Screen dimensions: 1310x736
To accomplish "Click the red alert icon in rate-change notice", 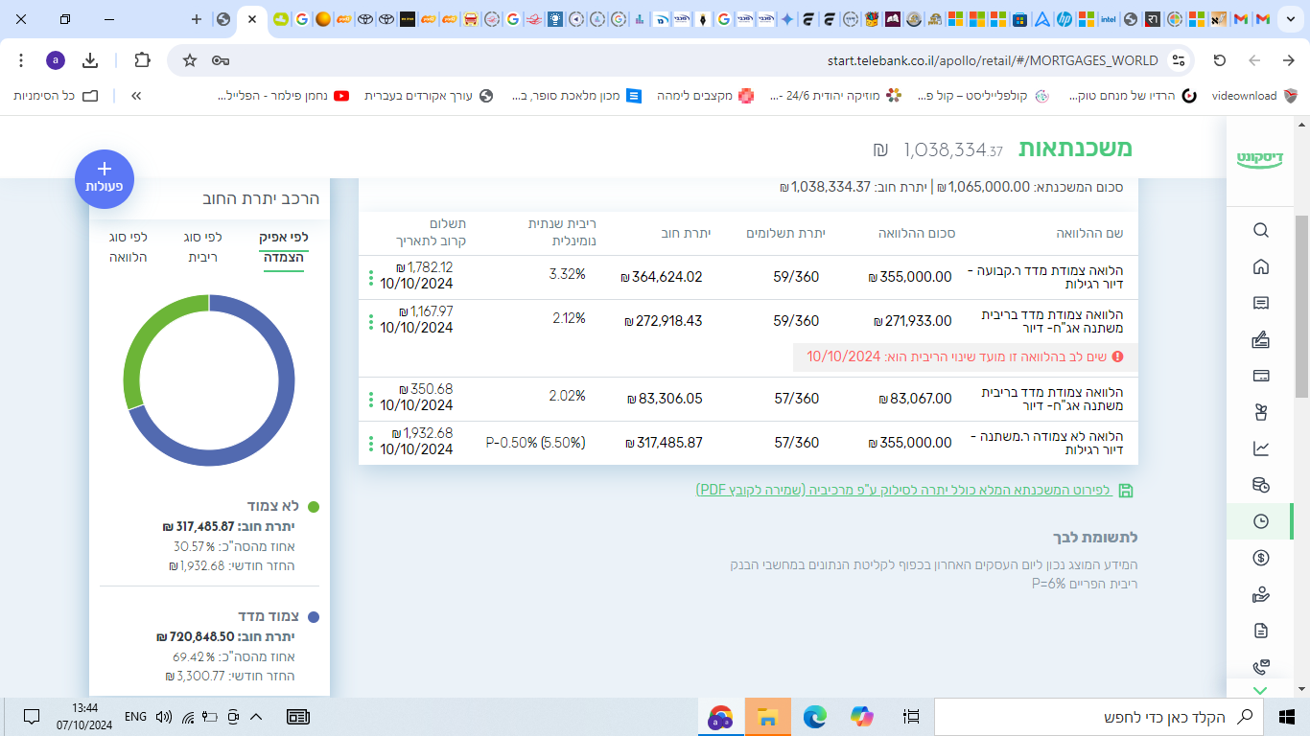I will click(1117, 356).
